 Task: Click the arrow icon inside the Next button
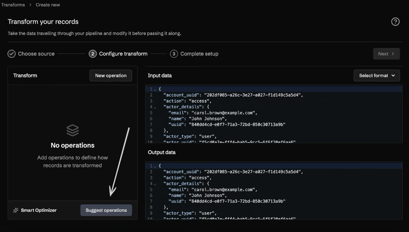[393, 53]
